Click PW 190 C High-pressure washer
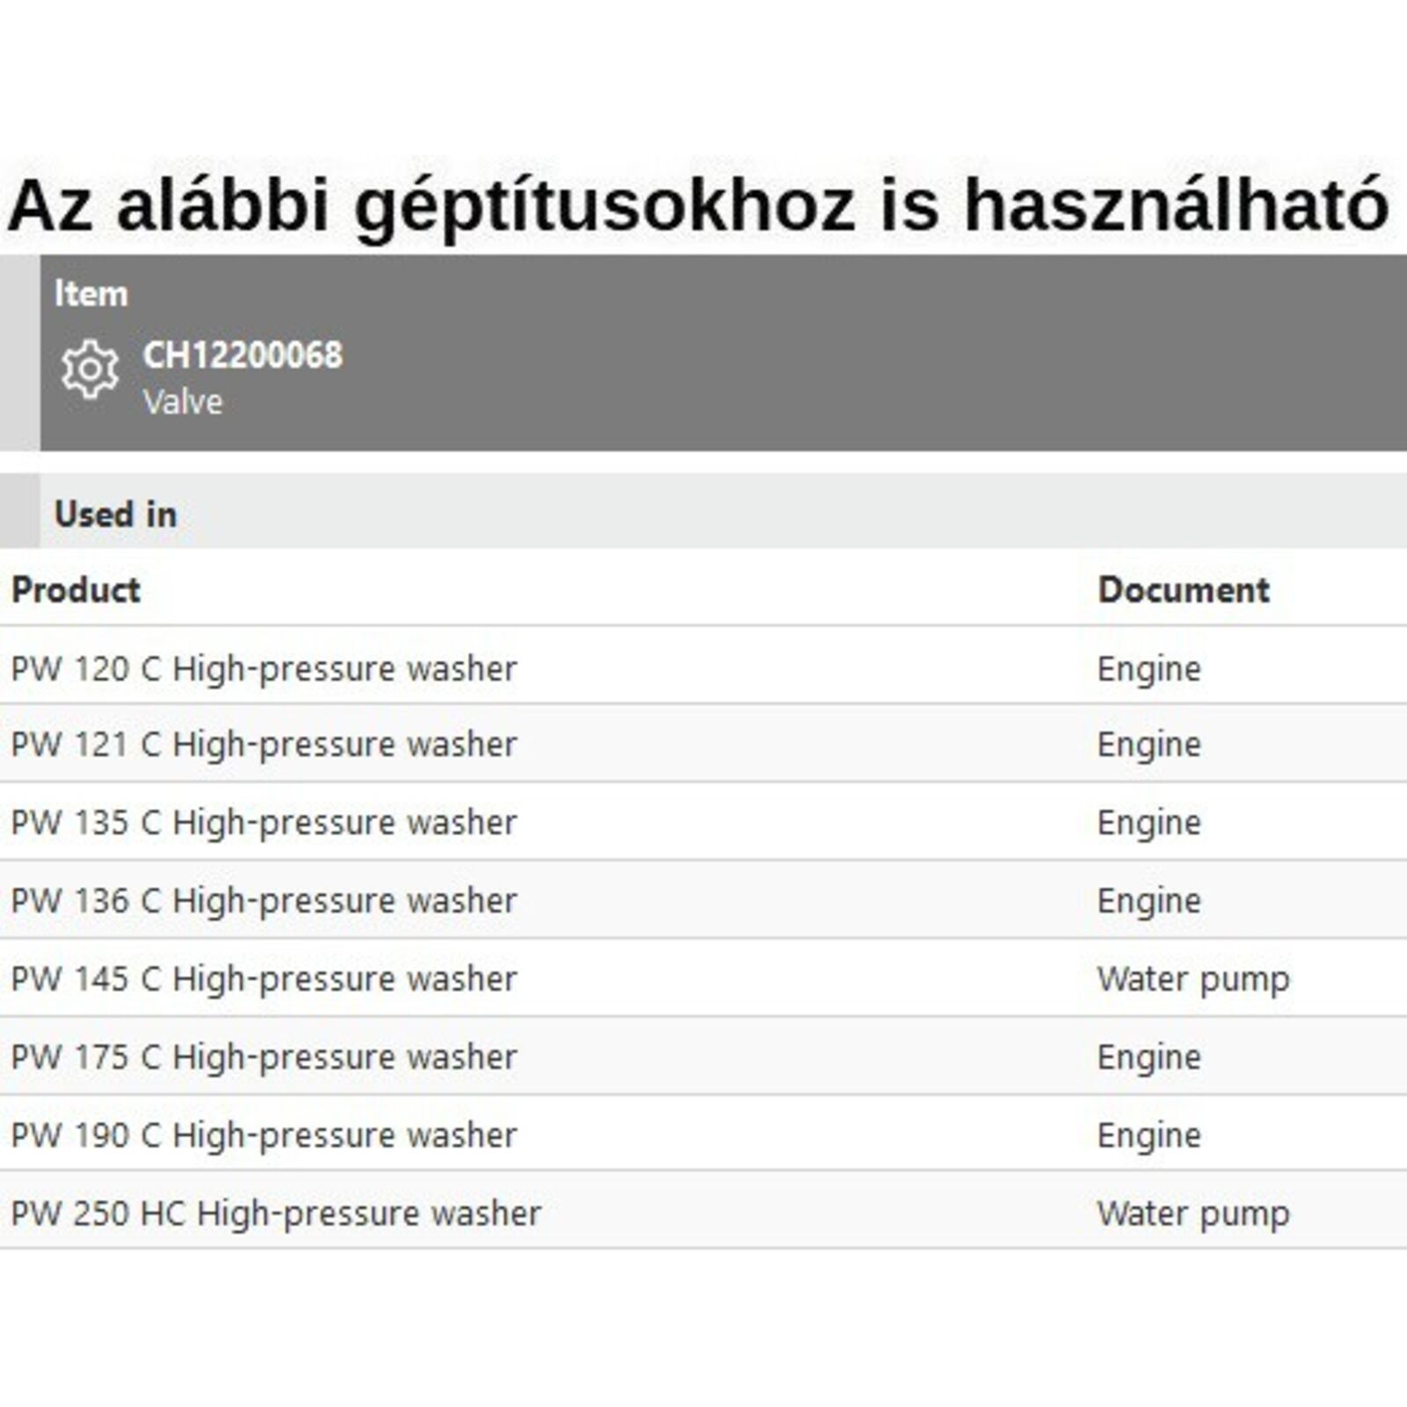1407x1407 pixels. coord(264,1136)
